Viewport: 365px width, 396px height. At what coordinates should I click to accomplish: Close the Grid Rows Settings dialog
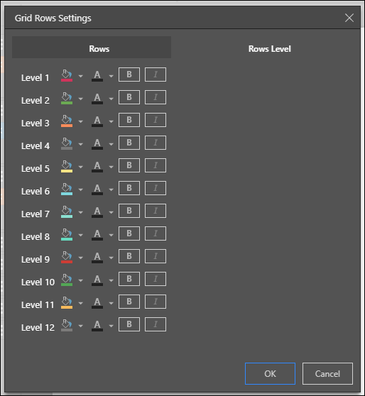[x=349, y=18]
